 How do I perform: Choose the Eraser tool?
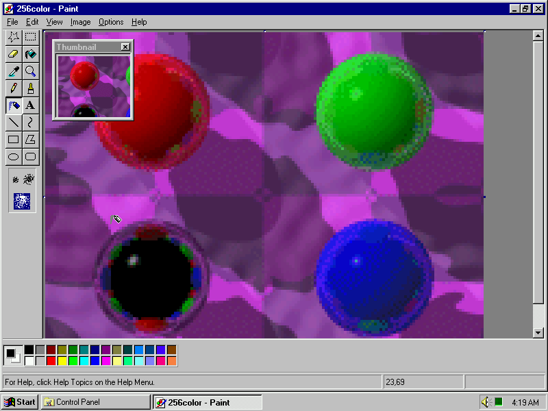[13, 54]
